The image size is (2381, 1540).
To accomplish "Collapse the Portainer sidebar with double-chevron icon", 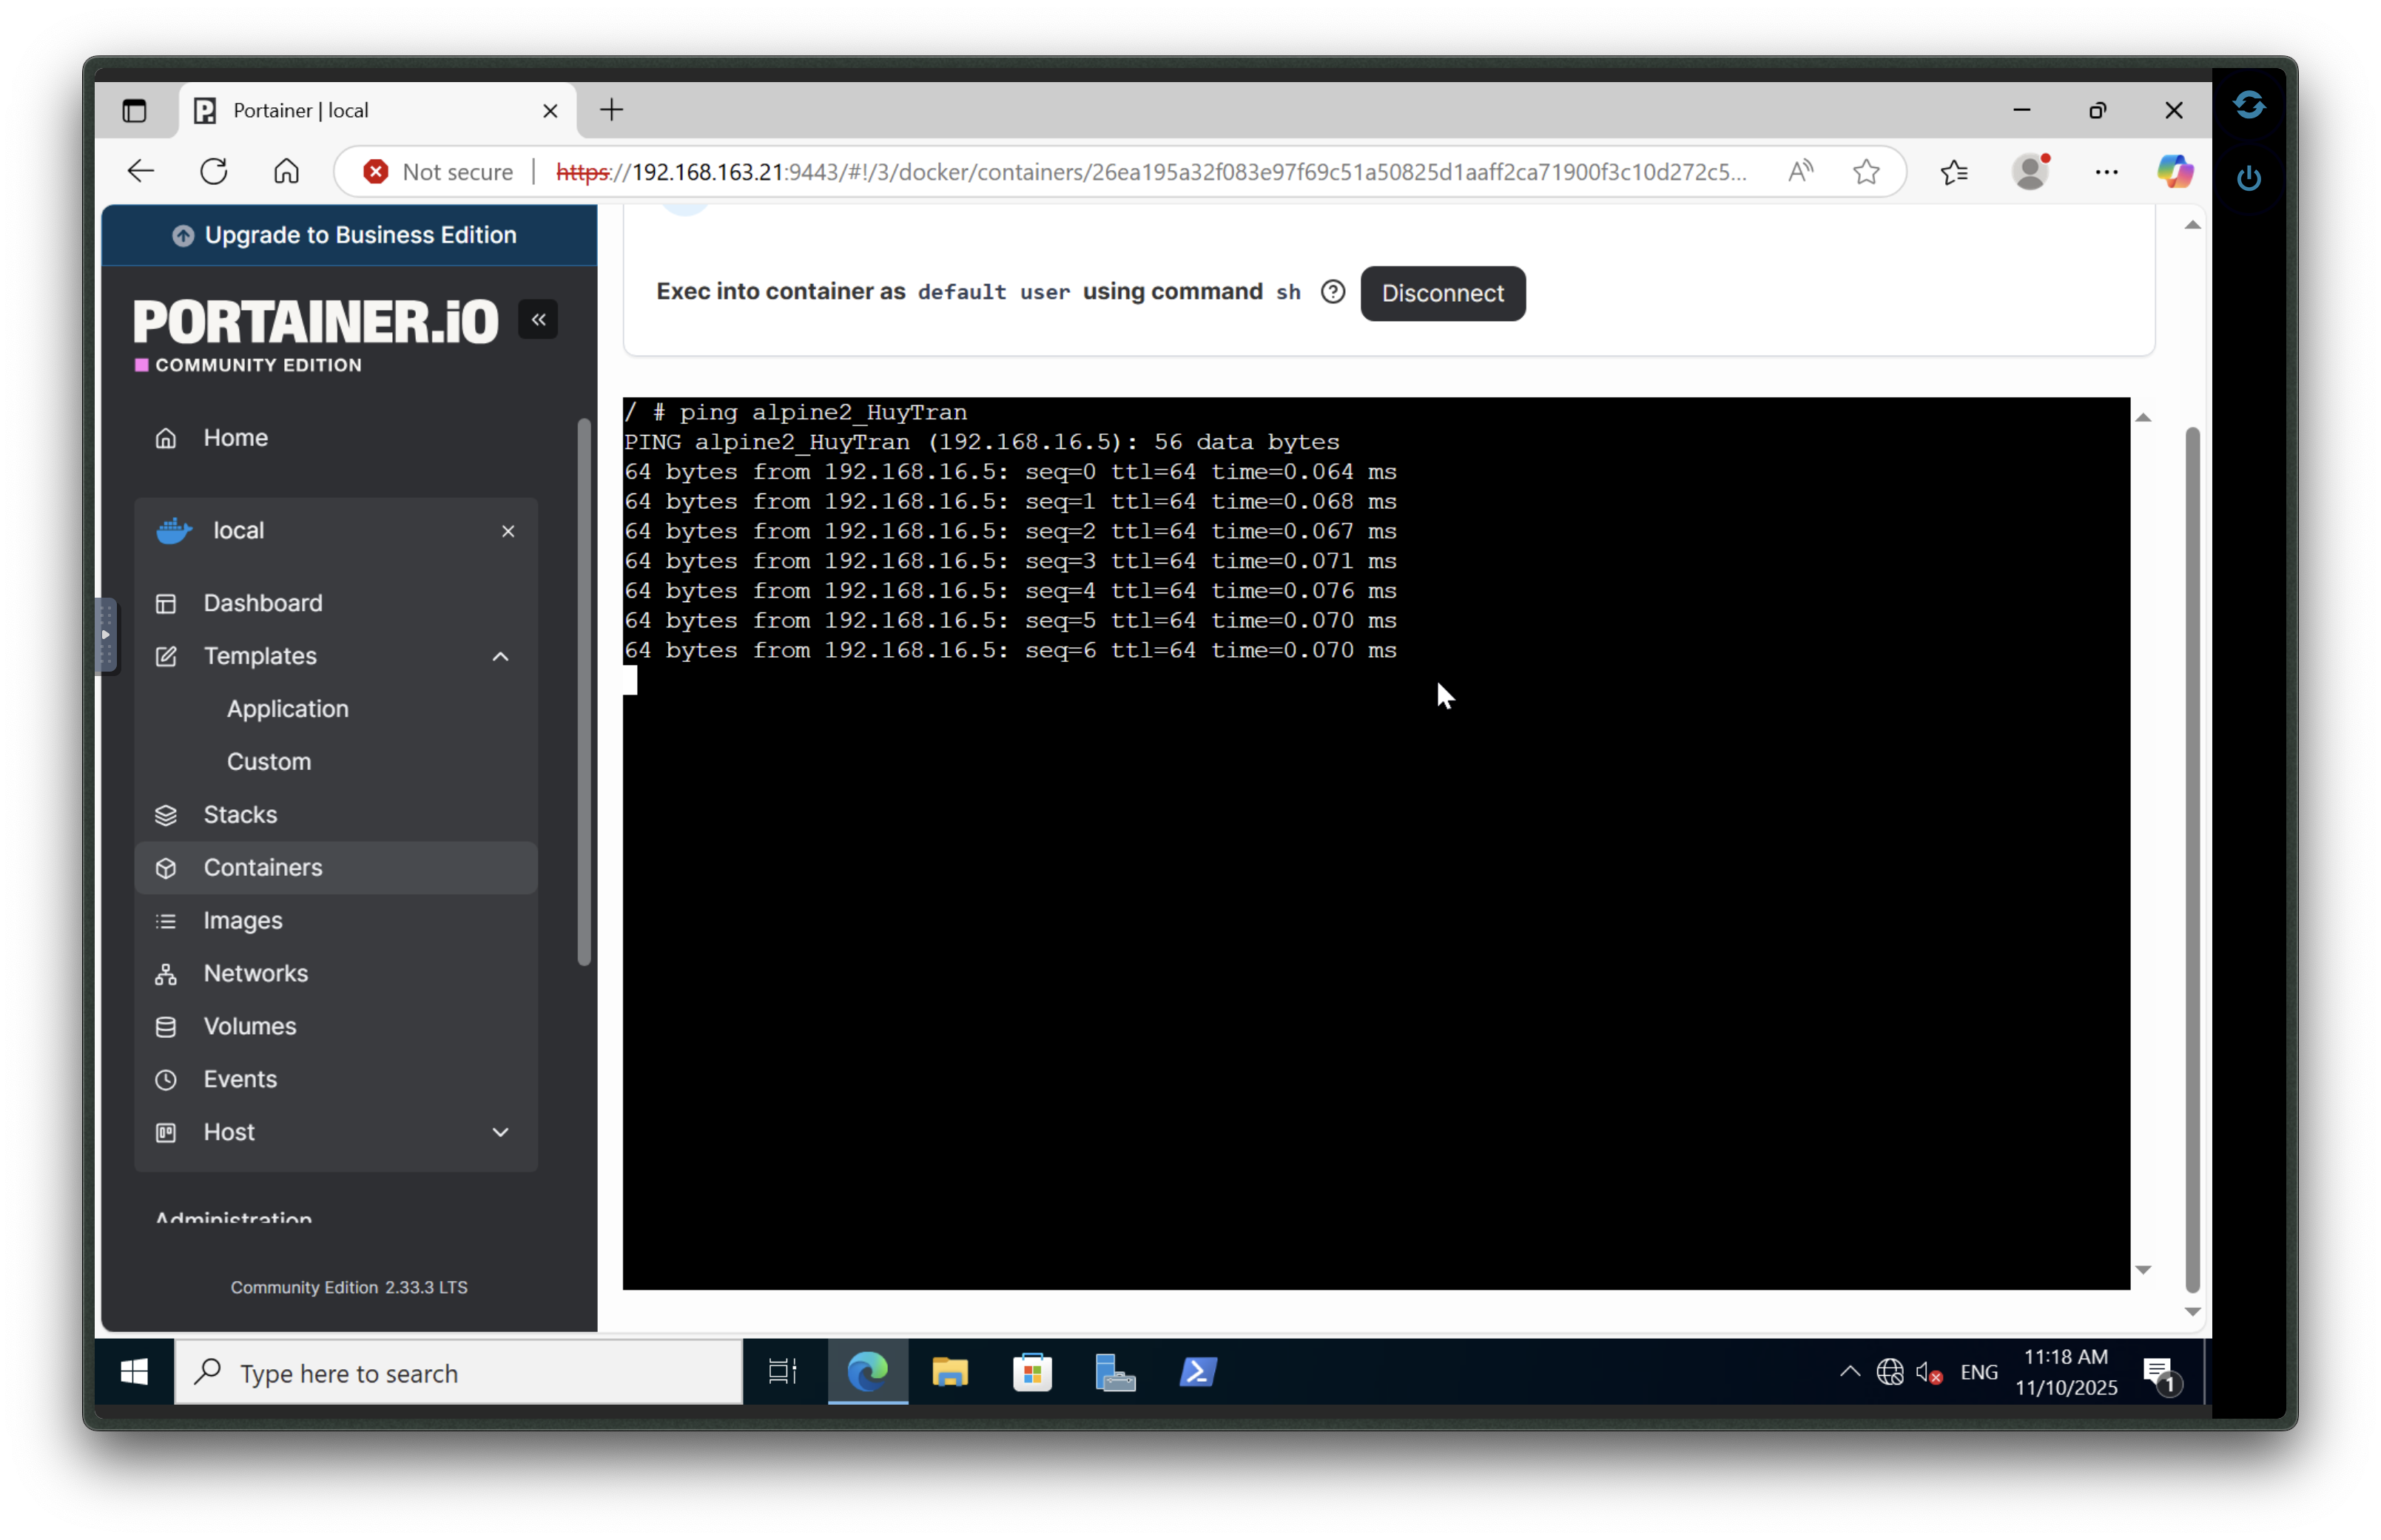I will (x=538, y=320).
